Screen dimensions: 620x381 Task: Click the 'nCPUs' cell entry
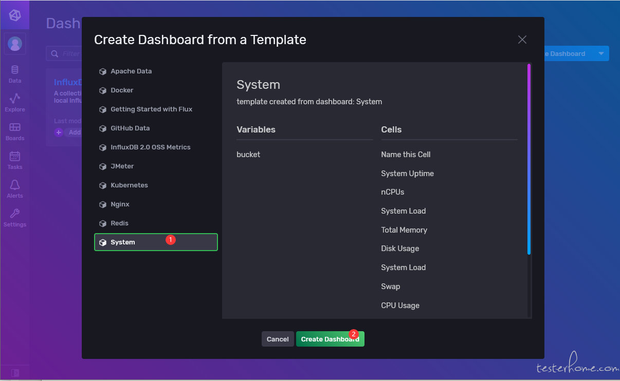click(393, 192)
